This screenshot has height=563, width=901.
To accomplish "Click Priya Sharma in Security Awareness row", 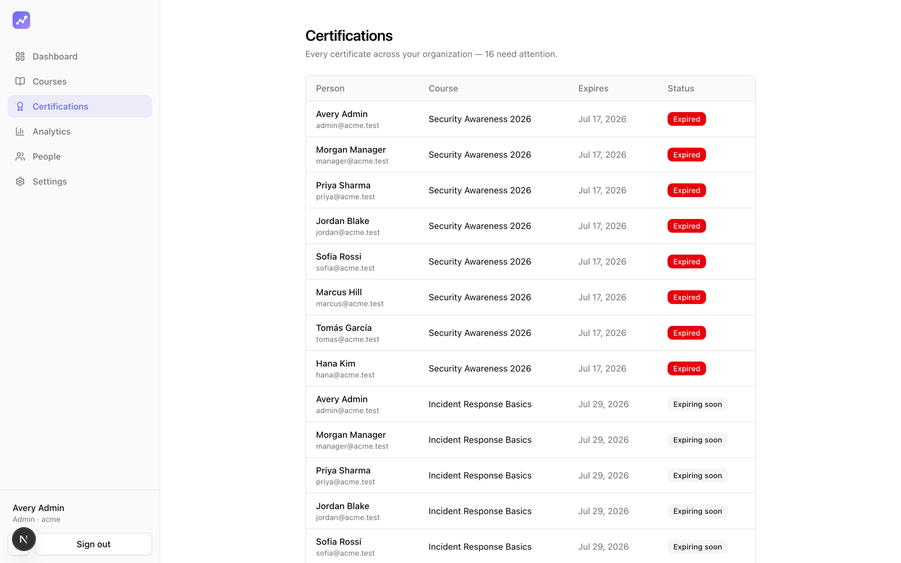I will [343, 185].
